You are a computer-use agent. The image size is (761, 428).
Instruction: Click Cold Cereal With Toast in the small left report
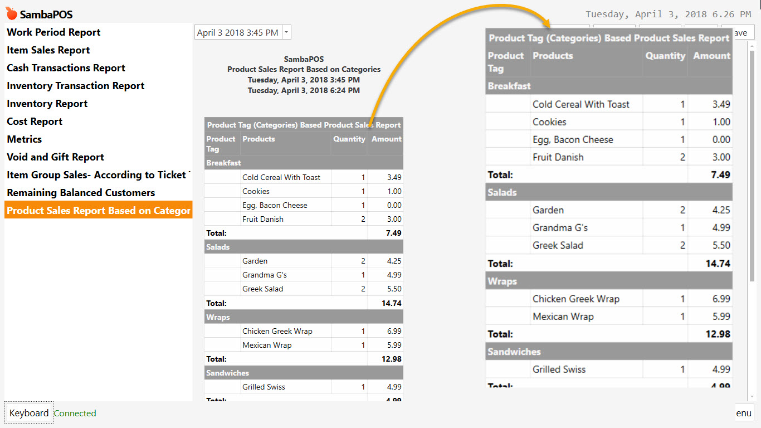click(281, 177)
